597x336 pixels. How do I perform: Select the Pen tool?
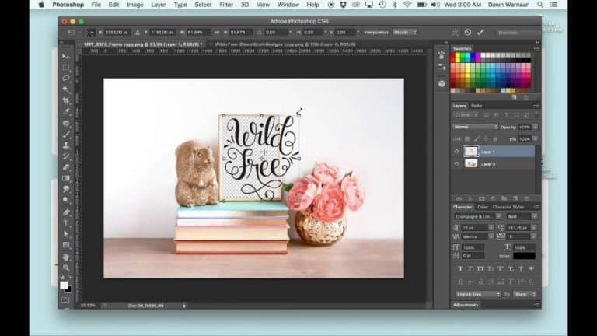[x=66, y=212]
